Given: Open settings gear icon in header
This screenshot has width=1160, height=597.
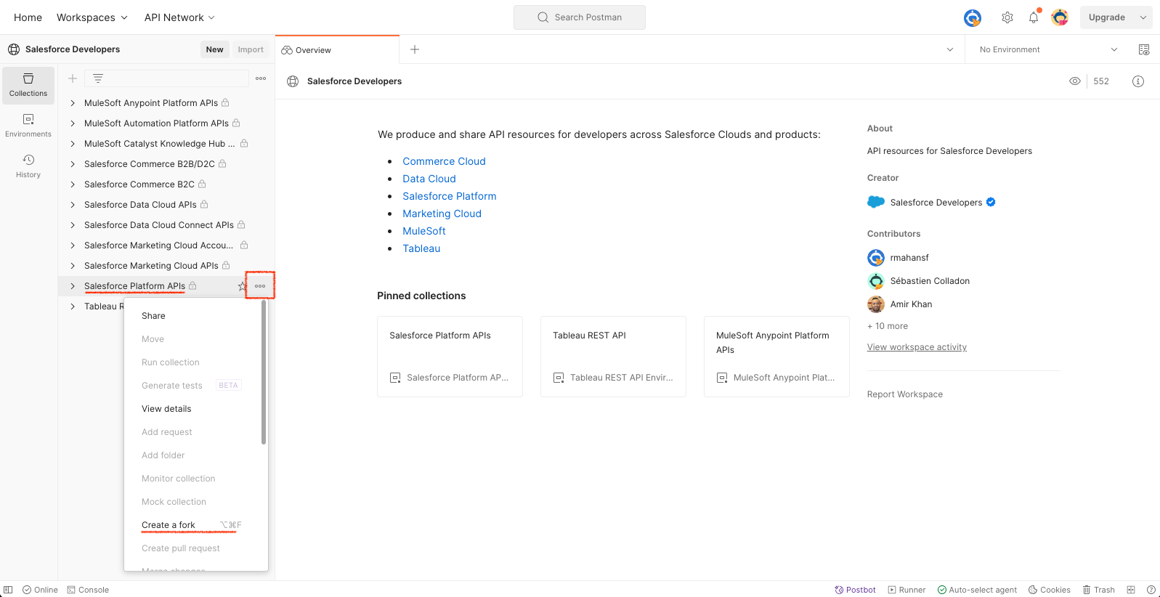Looking at the screenshot, I should click(x=1007, y=17).
